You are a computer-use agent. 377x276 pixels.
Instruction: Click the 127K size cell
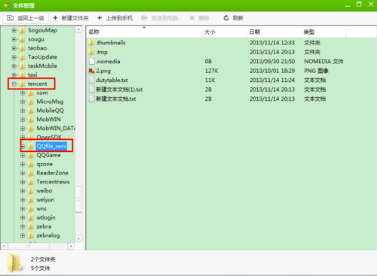coord(211,71)
